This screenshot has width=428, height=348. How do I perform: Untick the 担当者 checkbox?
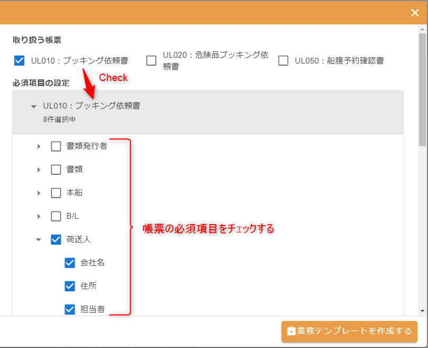(x=70, y=309)
